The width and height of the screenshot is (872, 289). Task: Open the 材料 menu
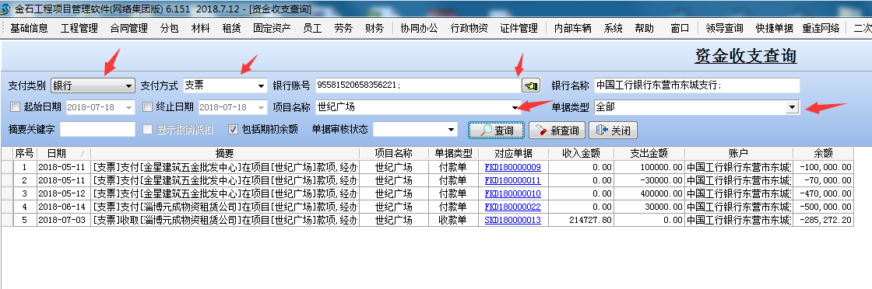click(200, 28)
